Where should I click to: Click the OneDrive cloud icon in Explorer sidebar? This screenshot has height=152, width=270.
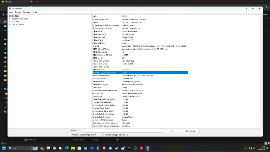[5, 30]
